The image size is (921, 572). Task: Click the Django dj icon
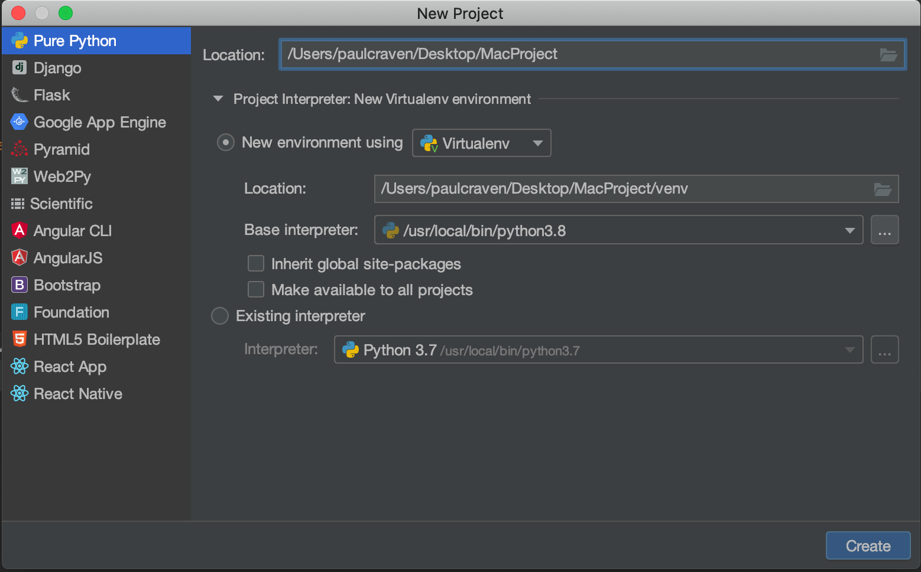[x=20, y=67]
